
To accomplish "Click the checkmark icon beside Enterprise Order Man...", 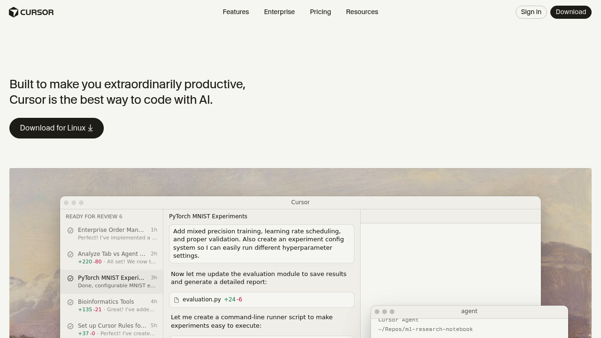I will (x=70, y=230).
